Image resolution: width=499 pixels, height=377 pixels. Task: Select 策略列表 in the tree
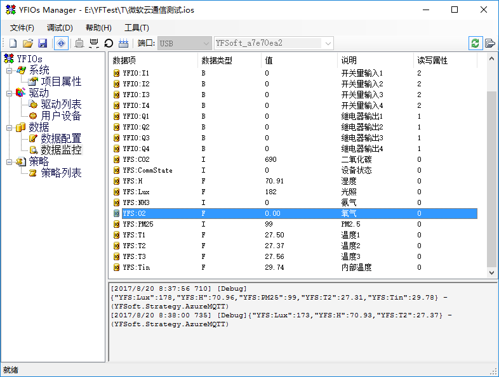click(61, 173)
